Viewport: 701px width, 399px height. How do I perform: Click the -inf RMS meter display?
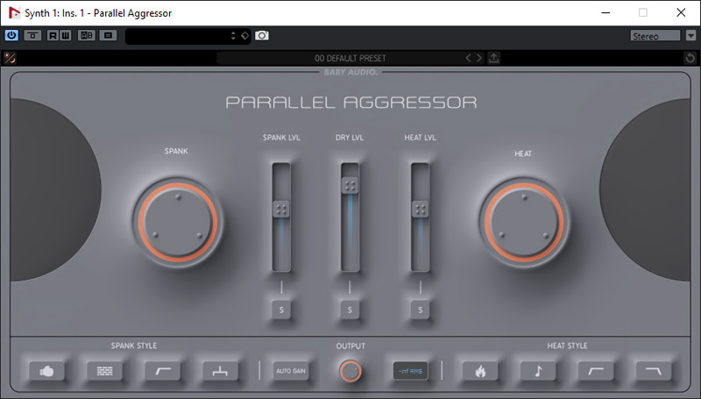pos(410,371)
